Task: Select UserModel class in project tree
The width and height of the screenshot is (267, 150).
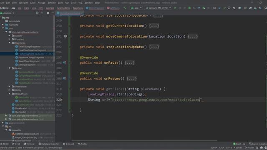Action: tap(20, 112)
